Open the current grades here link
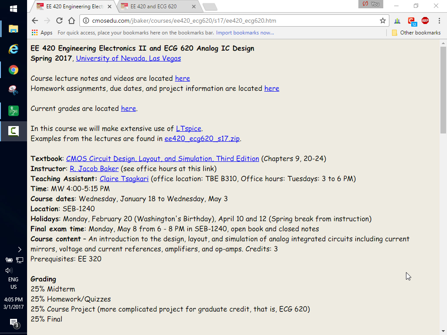The width and height of the screenshot is (447, 335). click(128, 109)
